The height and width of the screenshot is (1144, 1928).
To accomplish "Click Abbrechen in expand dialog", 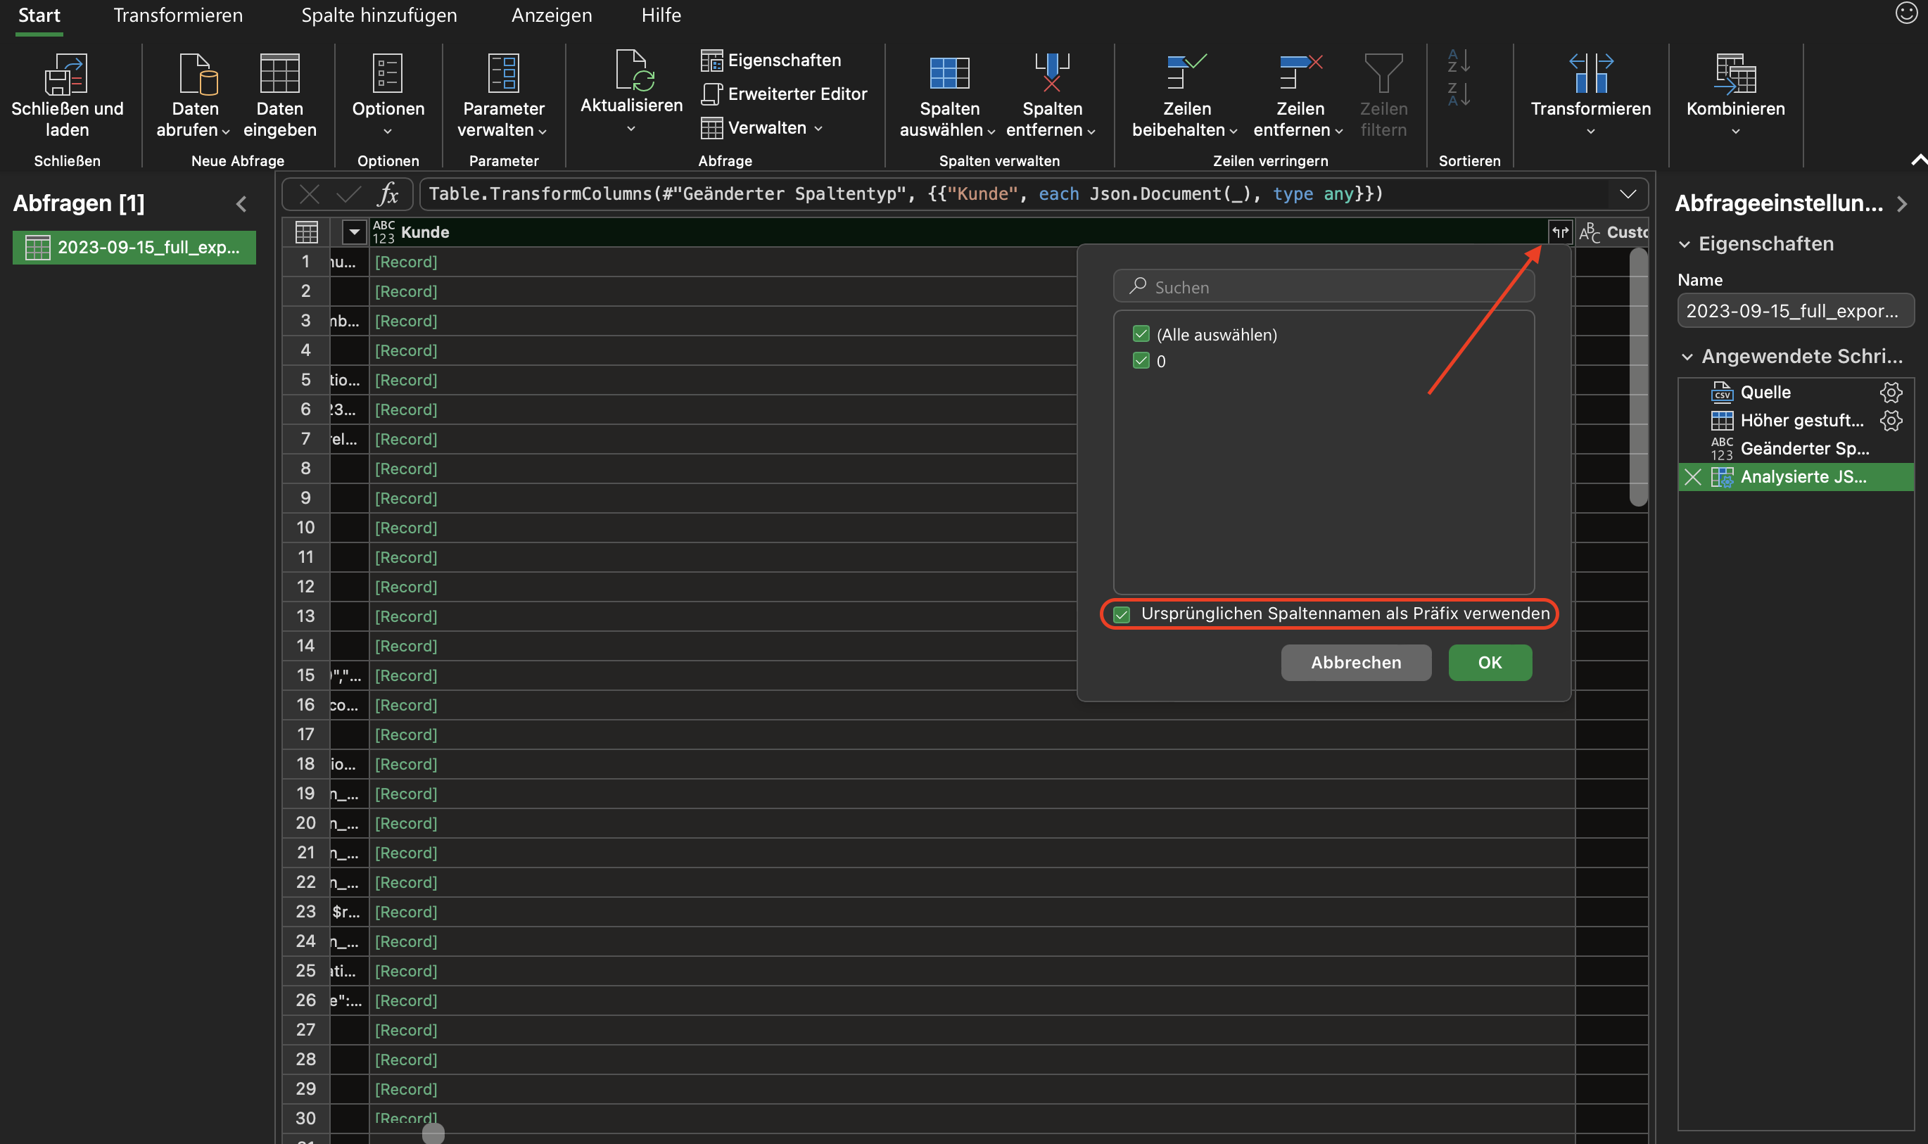I will pyautogui.click(x=1355, y=662).
